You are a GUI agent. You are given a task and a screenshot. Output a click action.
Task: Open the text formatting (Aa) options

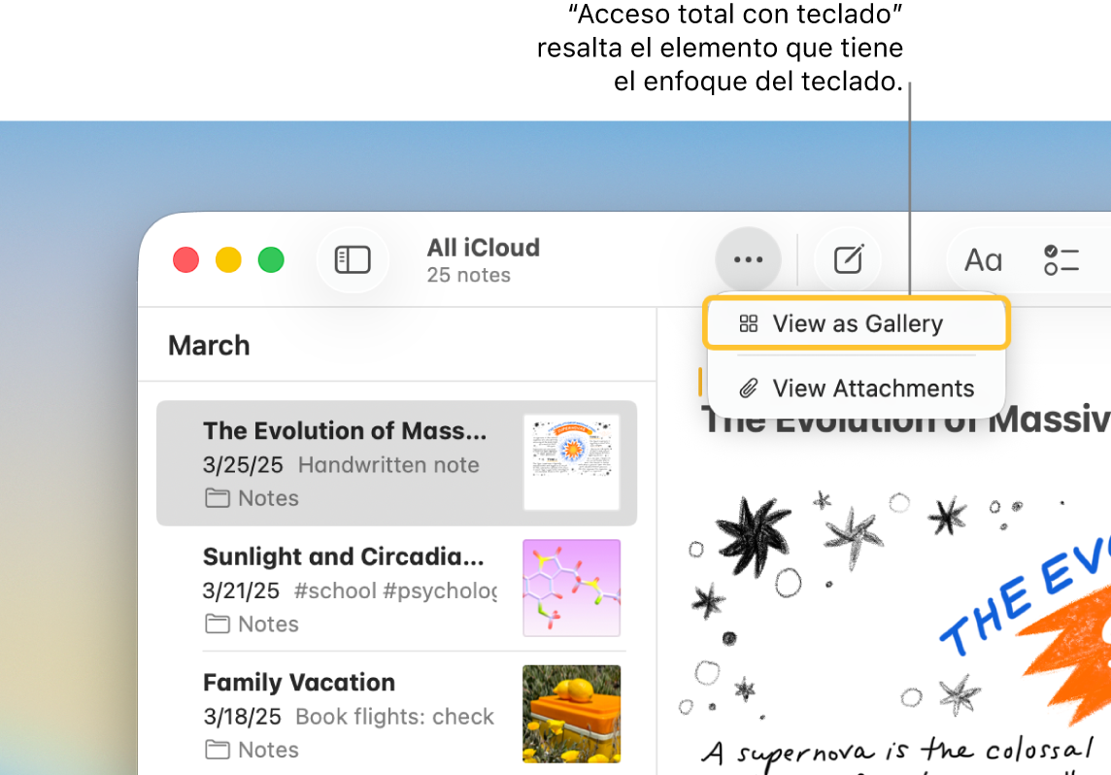pyautogui.click(x=982, y=259)
